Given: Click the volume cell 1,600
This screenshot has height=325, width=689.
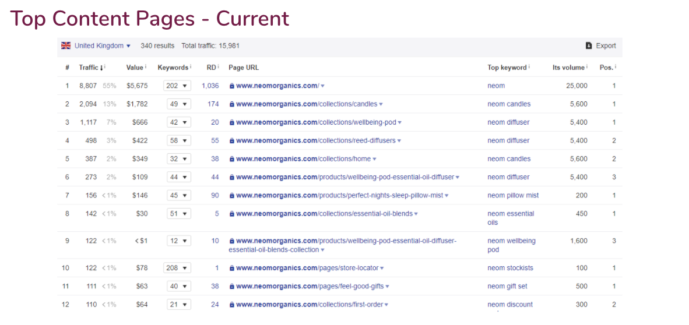Looking at the screenshot, I should 579,241.
